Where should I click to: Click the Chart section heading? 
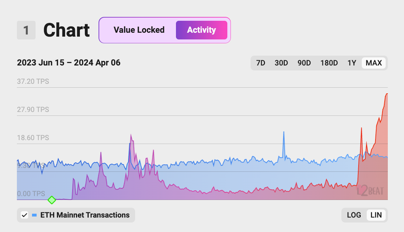(67, 30)
